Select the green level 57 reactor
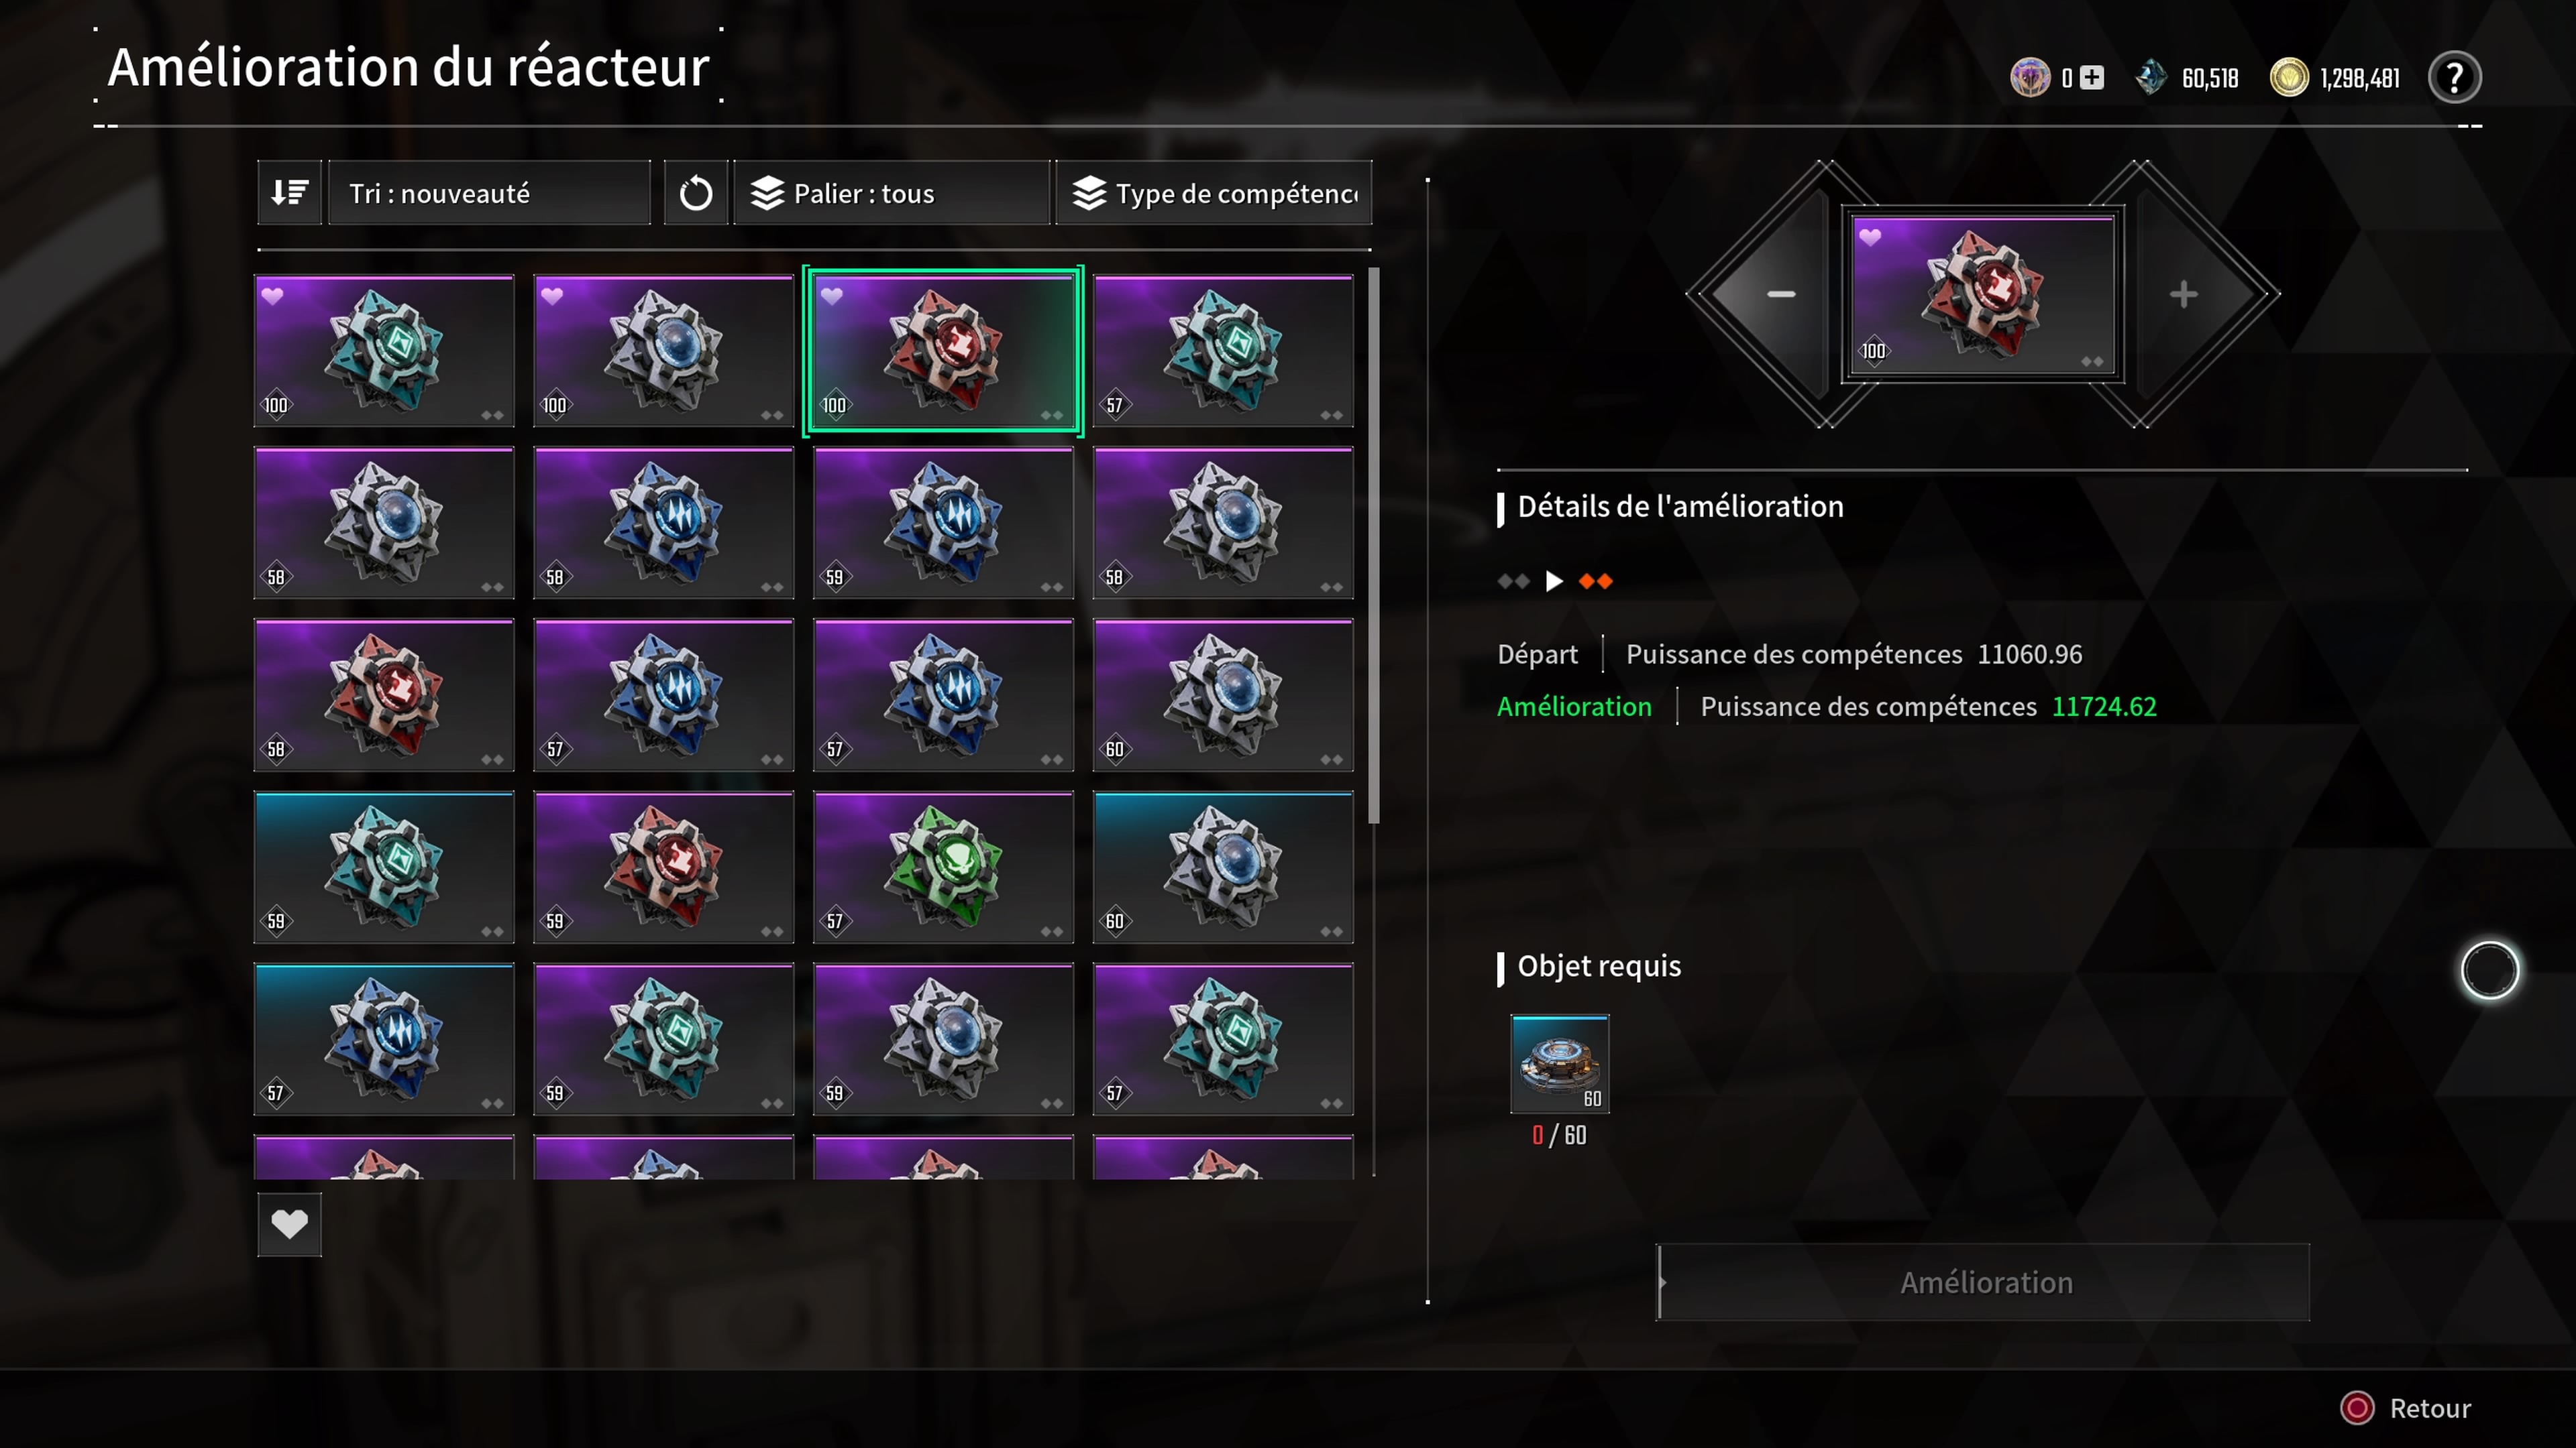Viewport: 2576px width, 1448px height. point(943,867)
